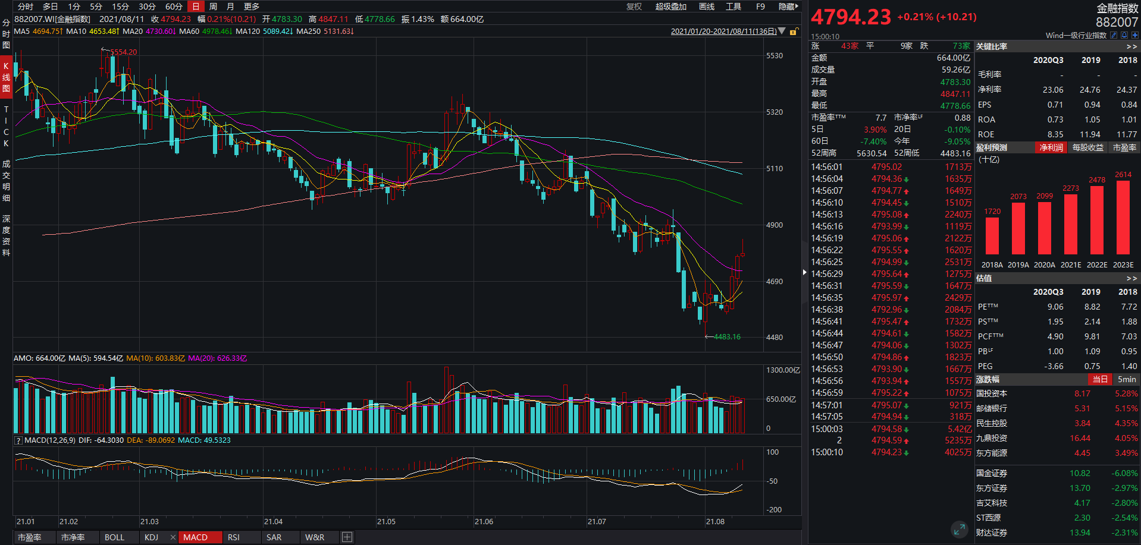Switch to the 多日 period tab
The height and width of the screenshot is (545, 1141).
pos(51,7)
